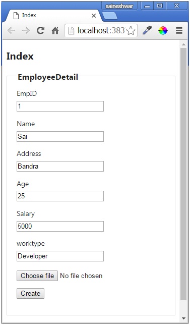Bookmark page with star icon
The width and height of the screenshot is (190, 325).
pyautogui.click(x=131, y=31)
